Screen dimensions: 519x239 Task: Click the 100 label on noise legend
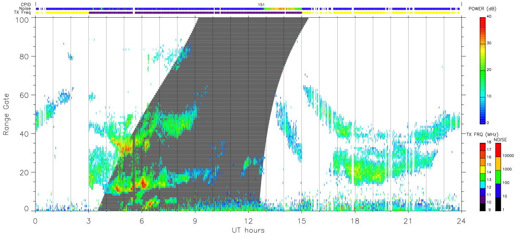505,183
